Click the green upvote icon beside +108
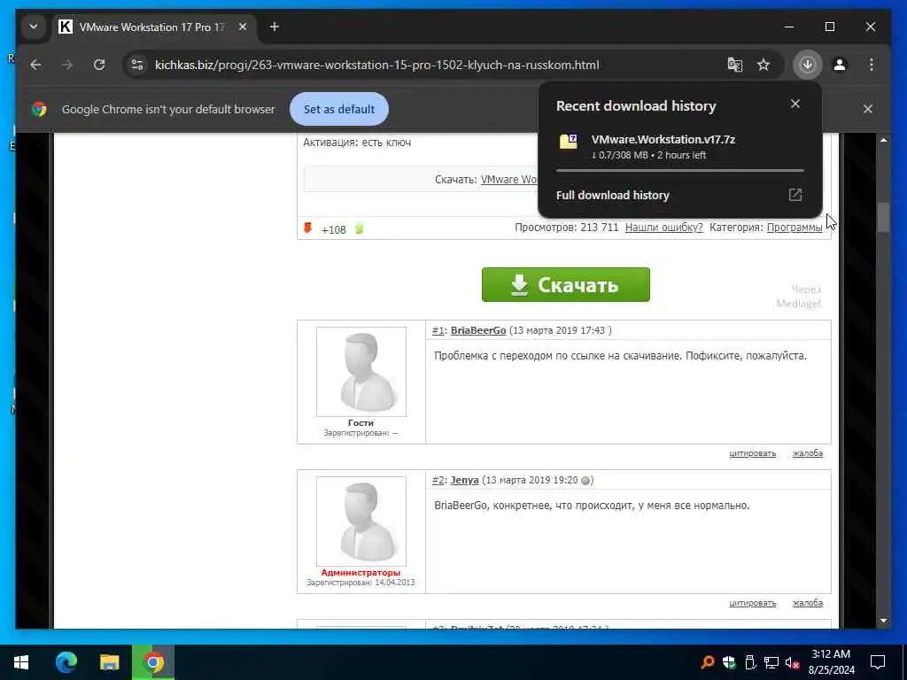 tap(359, 229)
